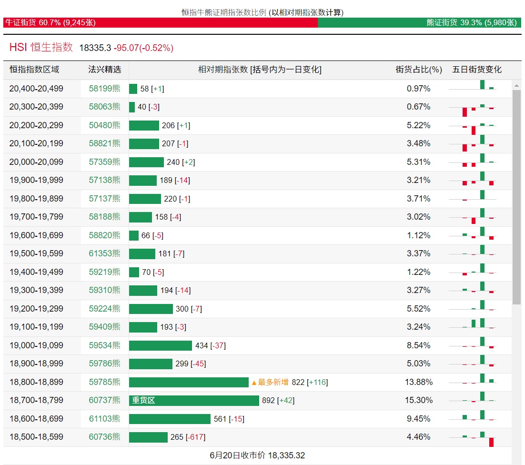
Task: Click the red 牛证街货 60.7% bar
Action: [x=160, y=22]
